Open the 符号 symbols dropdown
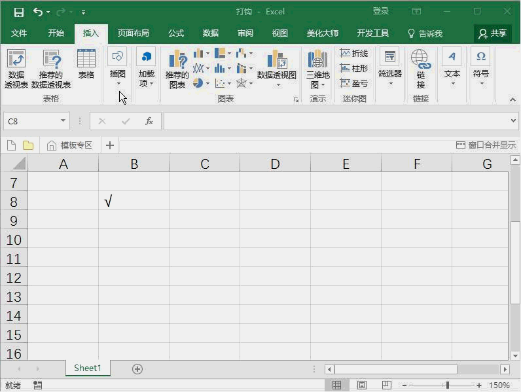This screenshot has height=392, width=521. point(481,68)
